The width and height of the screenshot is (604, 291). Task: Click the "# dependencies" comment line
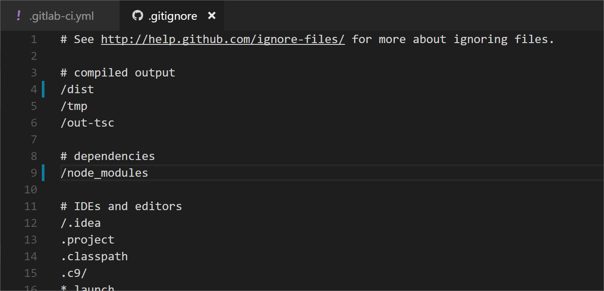point(107,156)
